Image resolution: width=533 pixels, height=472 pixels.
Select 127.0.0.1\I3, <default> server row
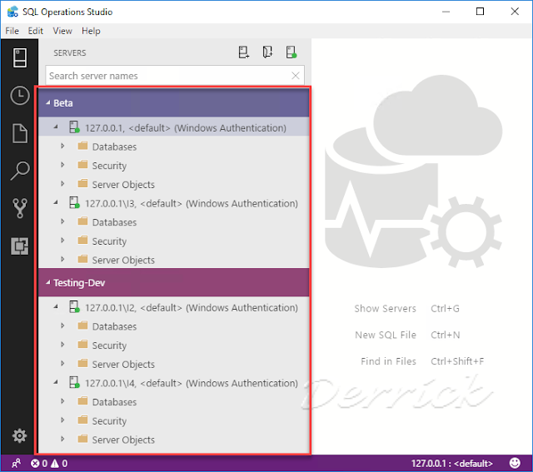(x=174, y=203)
